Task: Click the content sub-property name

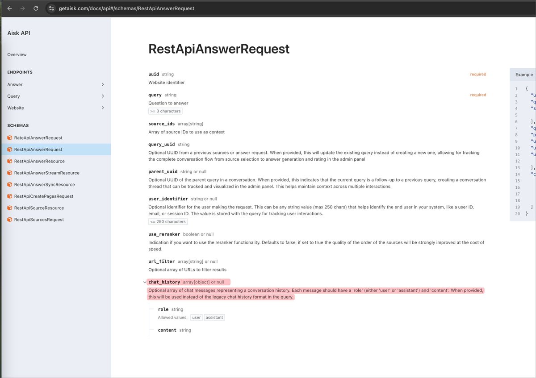Action: click(167, 330)
